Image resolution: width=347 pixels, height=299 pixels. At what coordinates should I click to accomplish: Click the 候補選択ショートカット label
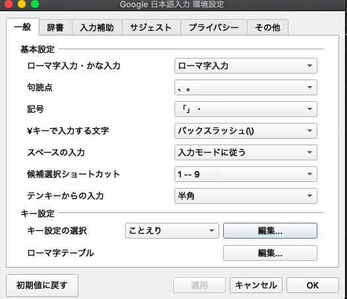tap(74, 174)
